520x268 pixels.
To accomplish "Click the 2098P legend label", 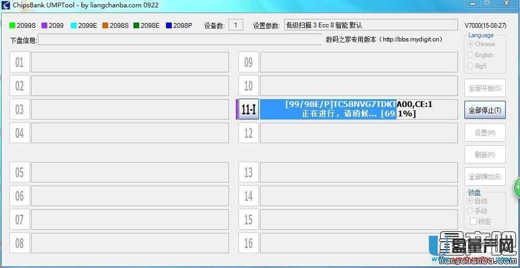I will (182, 25).
